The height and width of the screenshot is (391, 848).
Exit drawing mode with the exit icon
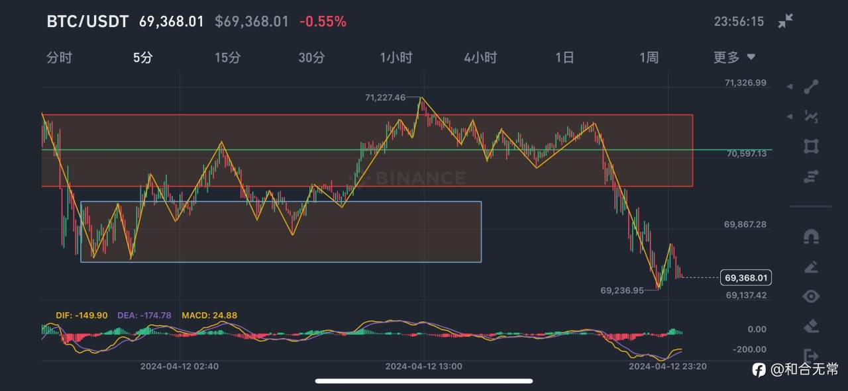(x=811, y=355)
